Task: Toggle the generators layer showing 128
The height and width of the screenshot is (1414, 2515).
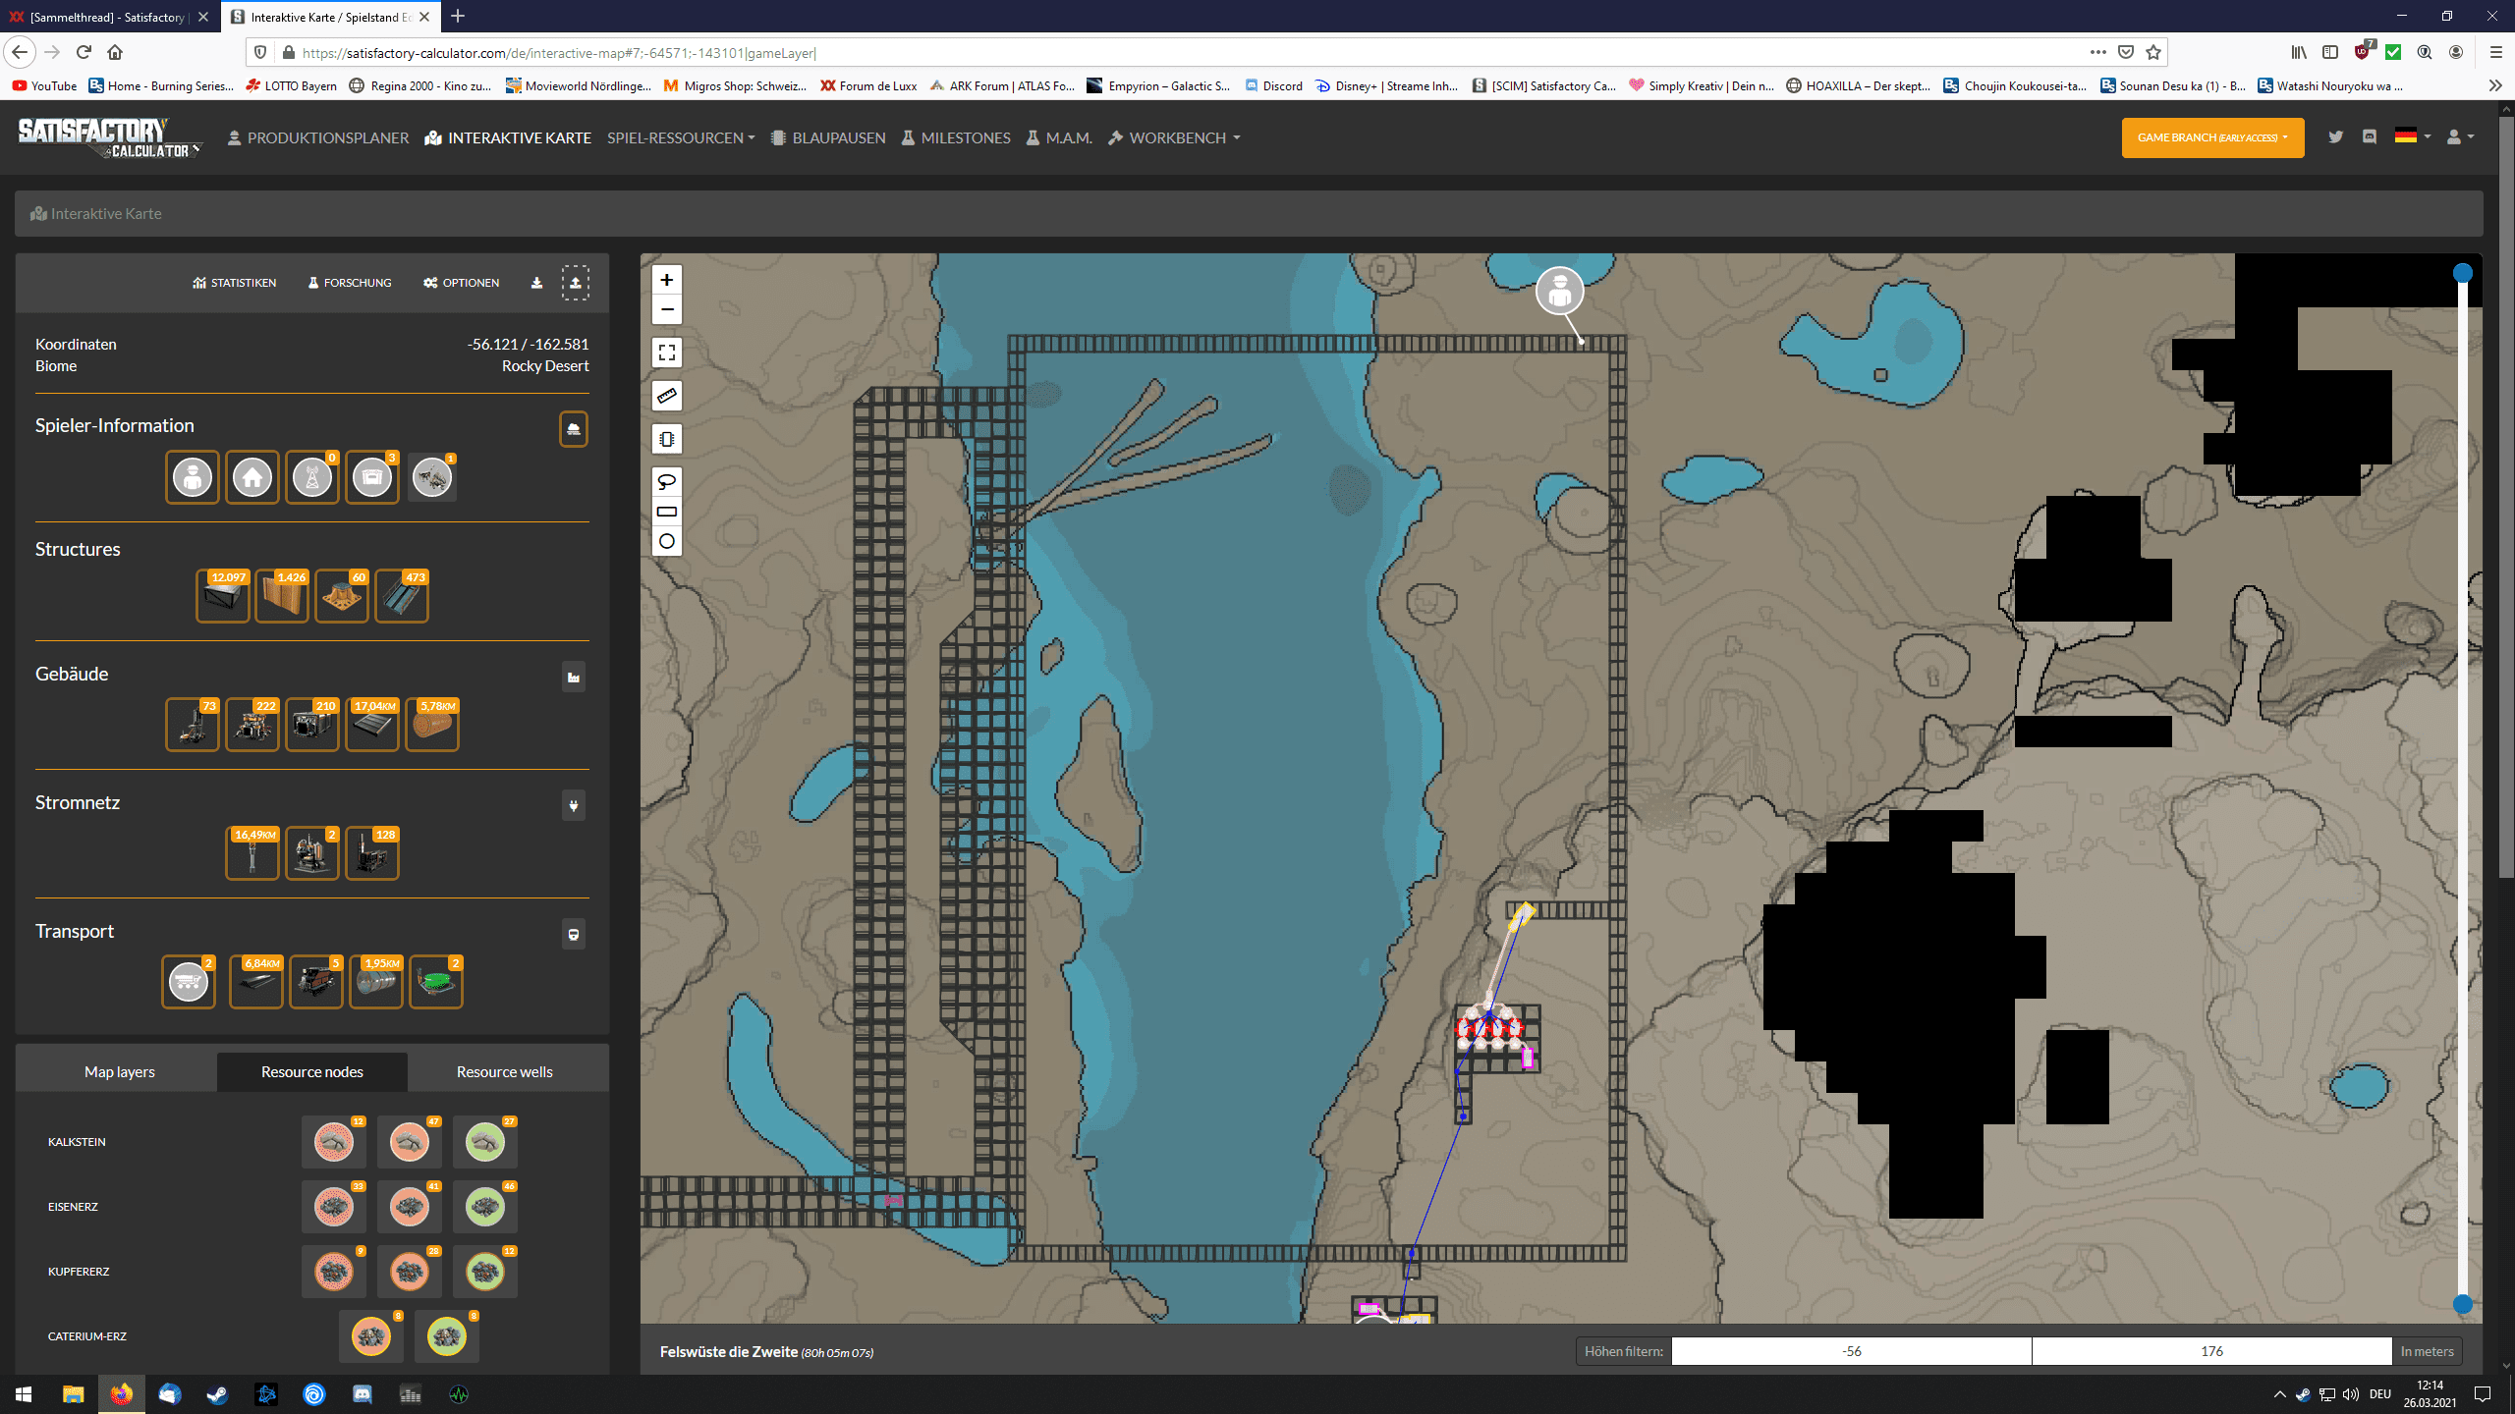Action: pyautogui.click(x=372, y=853)
